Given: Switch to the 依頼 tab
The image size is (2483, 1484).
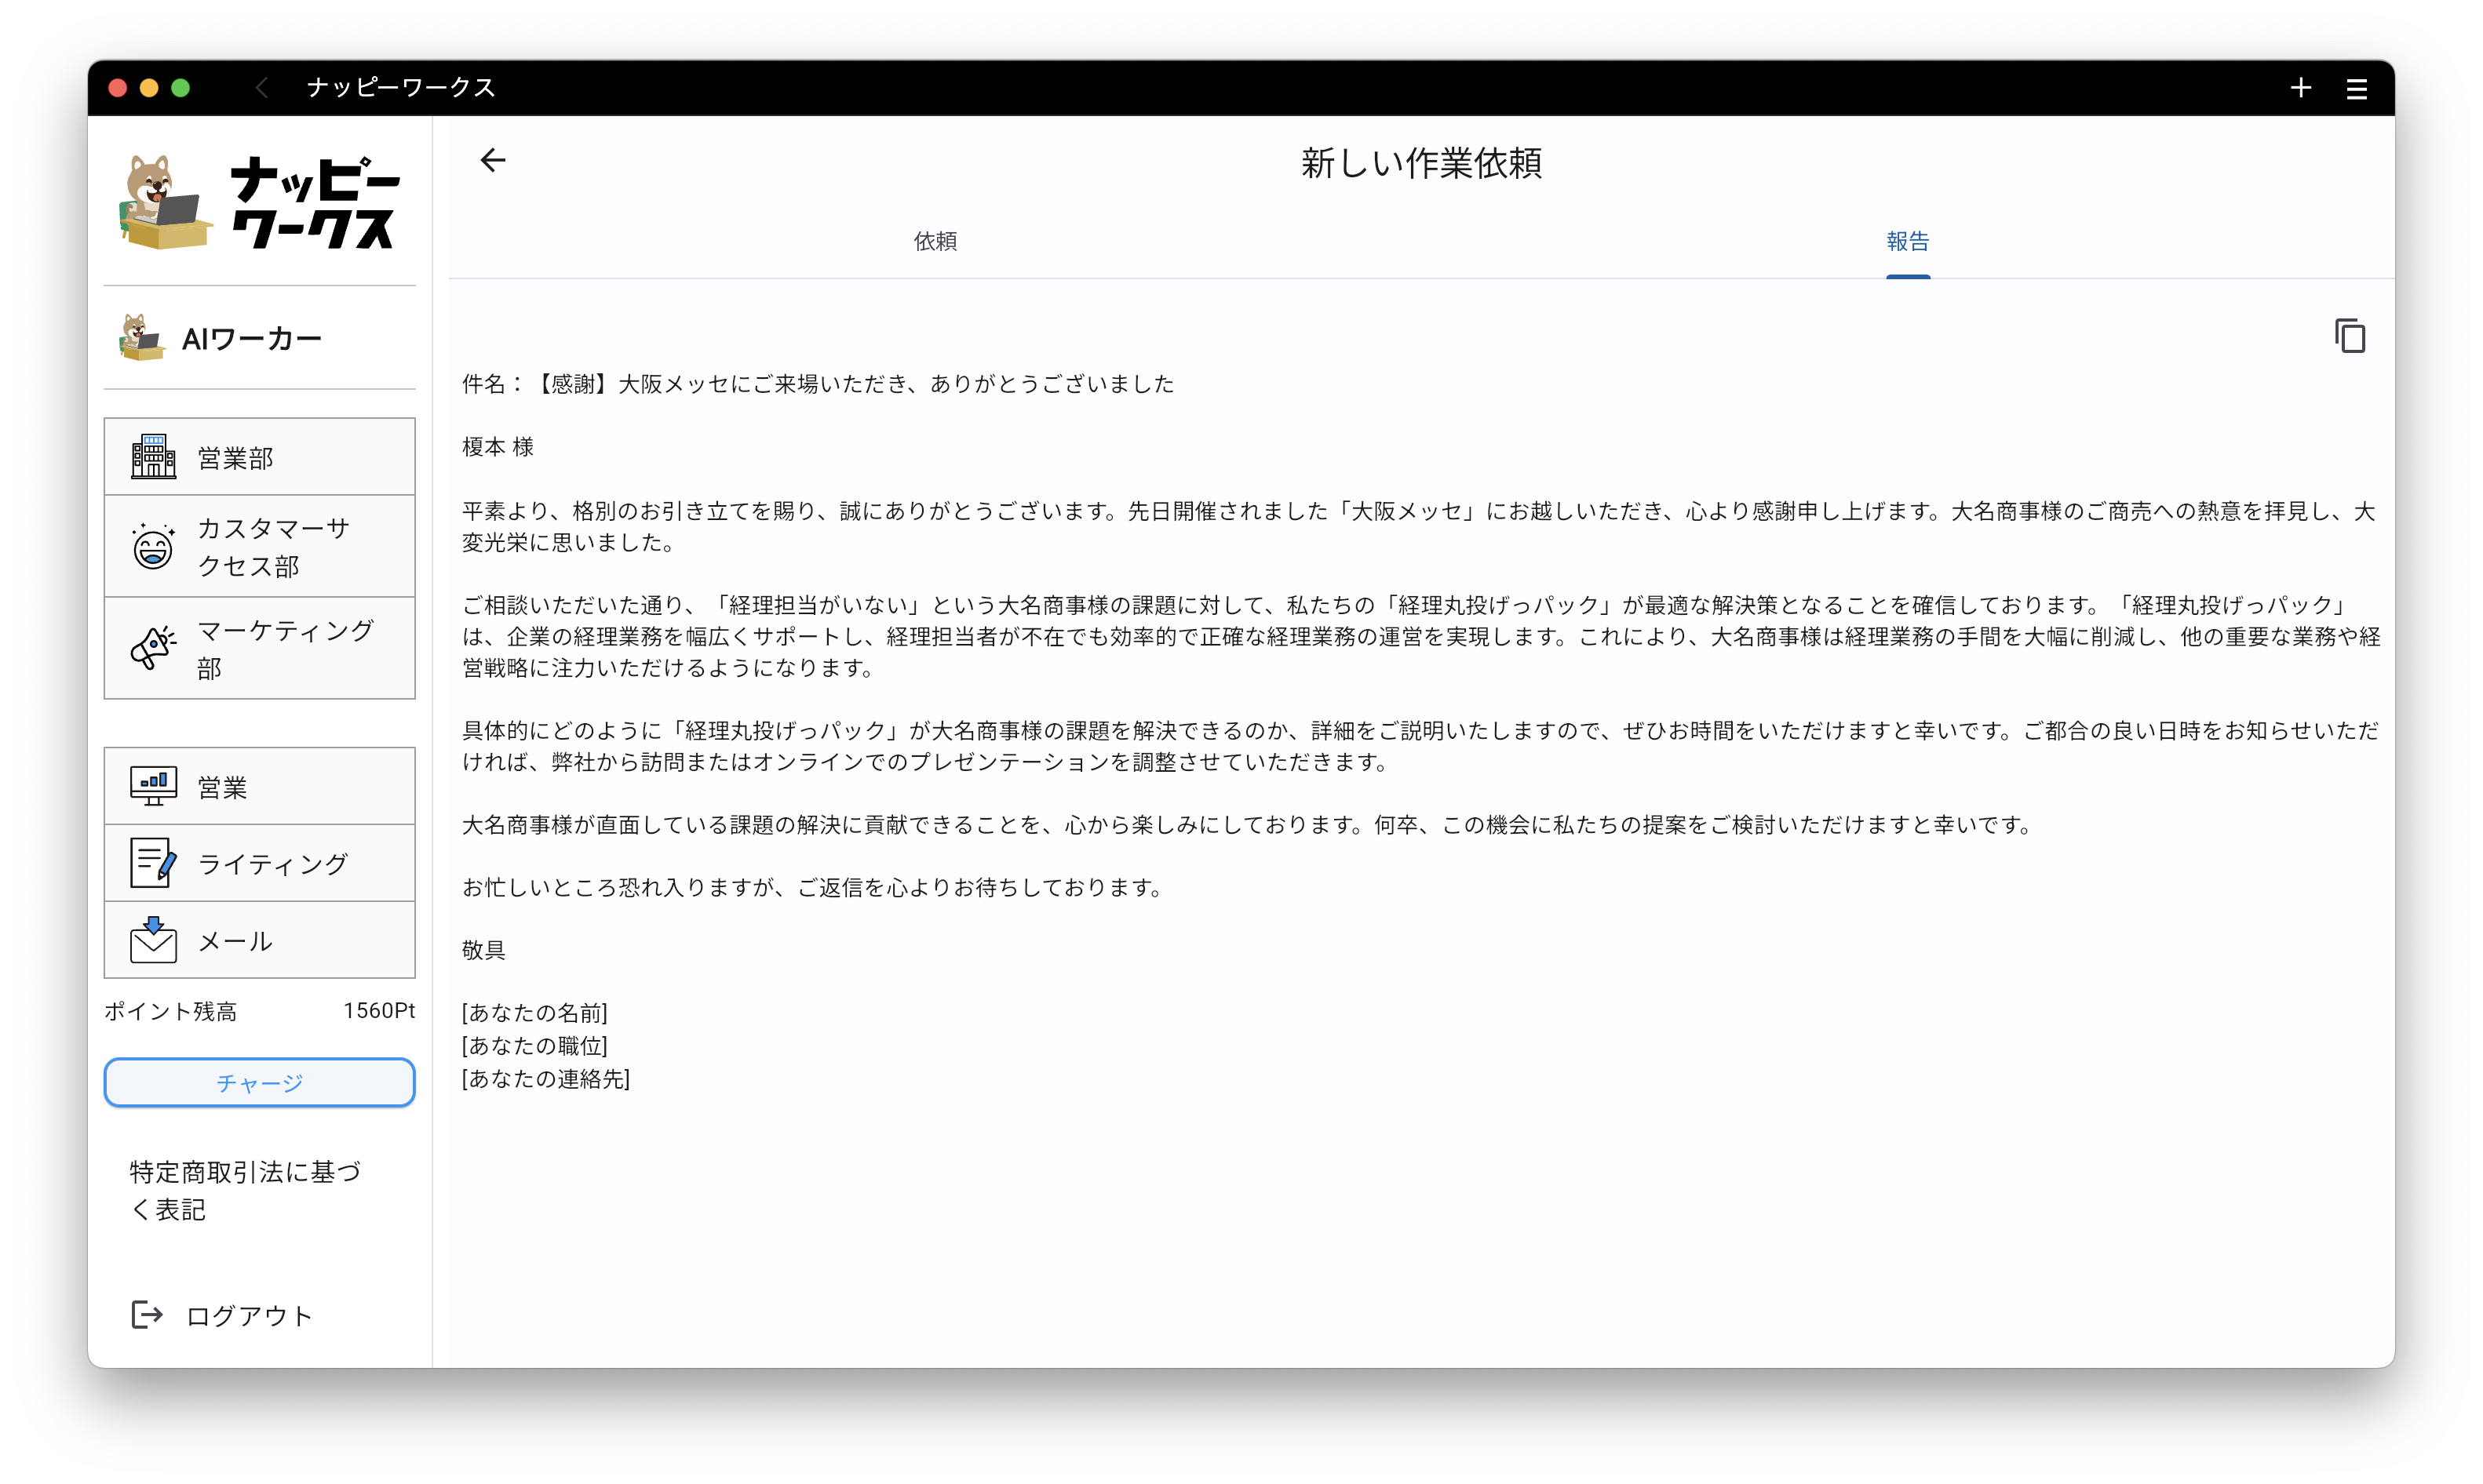Looking at the screenshot, I should click(935, 241).
